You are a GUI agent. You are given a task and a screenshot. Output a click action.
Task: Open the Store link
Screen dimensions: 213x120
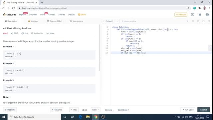click(x=82, y=15)
